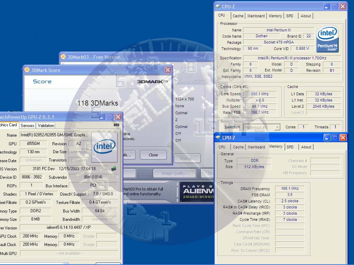Open the Sensors tab in GPU-Z
Image resolution: width=354 pixels, height=265 pixels.
click(x=27, y=126)
